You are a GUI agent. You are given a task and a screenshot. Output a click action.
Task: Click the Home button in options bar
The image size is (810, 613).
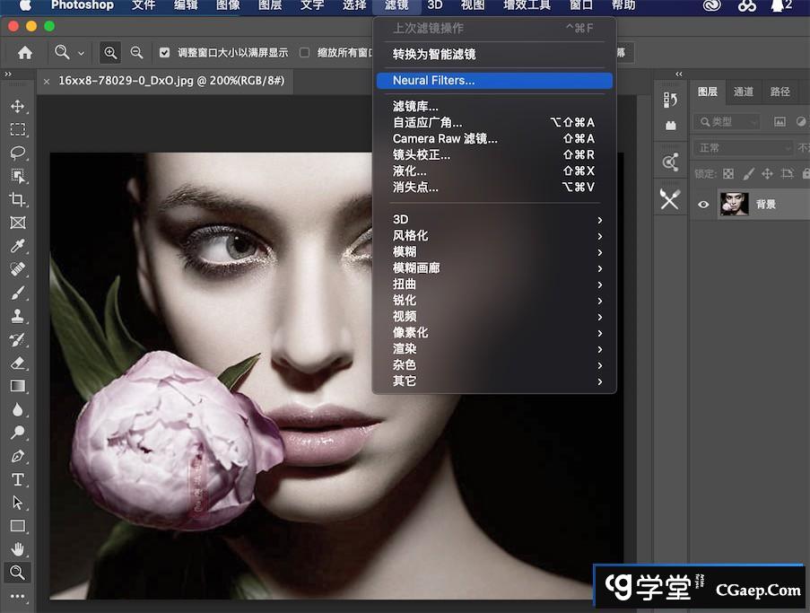click(x=25, y=53)
